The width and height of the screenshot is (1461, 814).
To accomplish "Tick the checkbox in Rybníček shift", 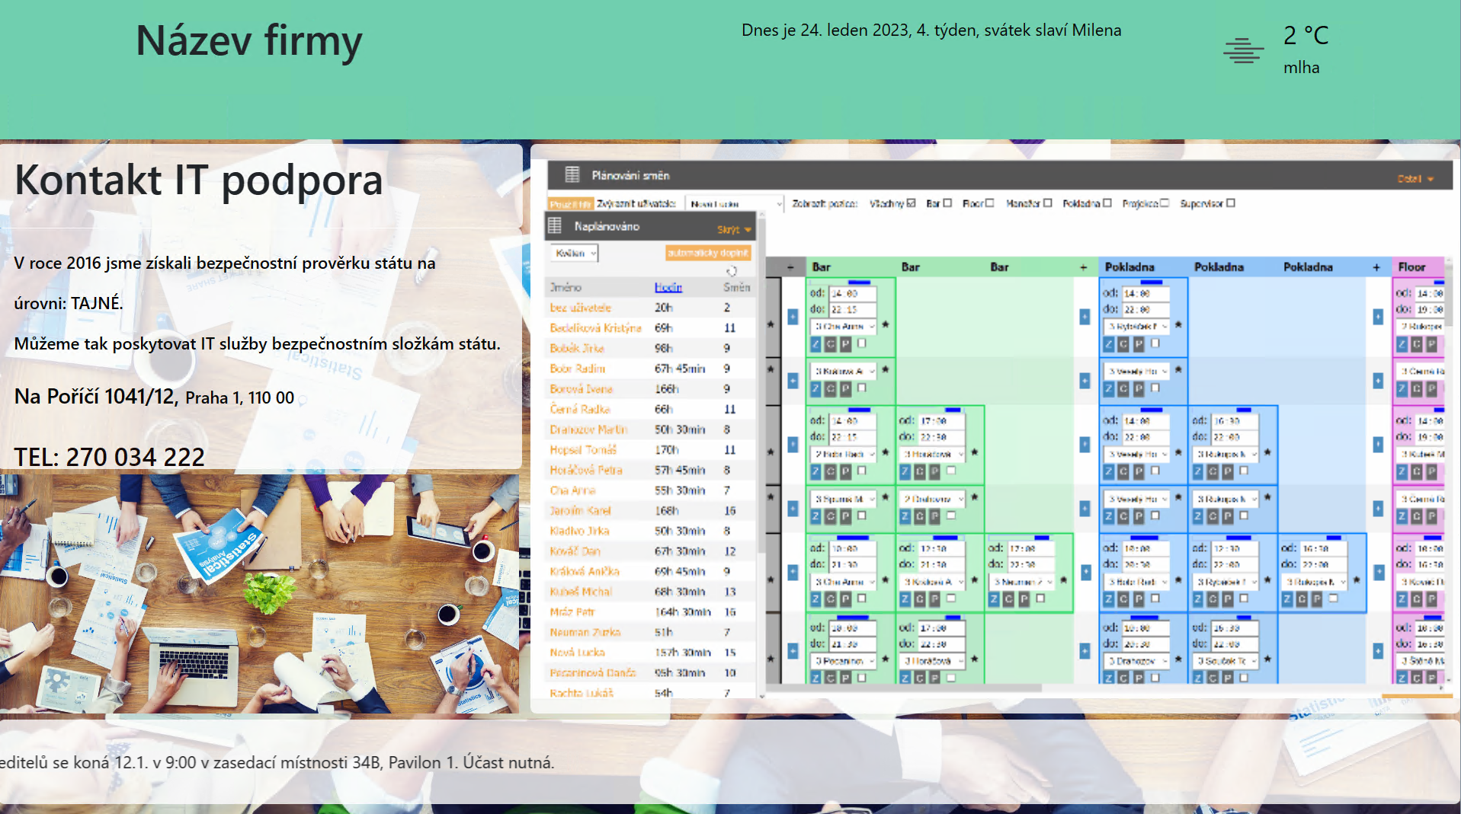I will click(x=1155, y=343).
